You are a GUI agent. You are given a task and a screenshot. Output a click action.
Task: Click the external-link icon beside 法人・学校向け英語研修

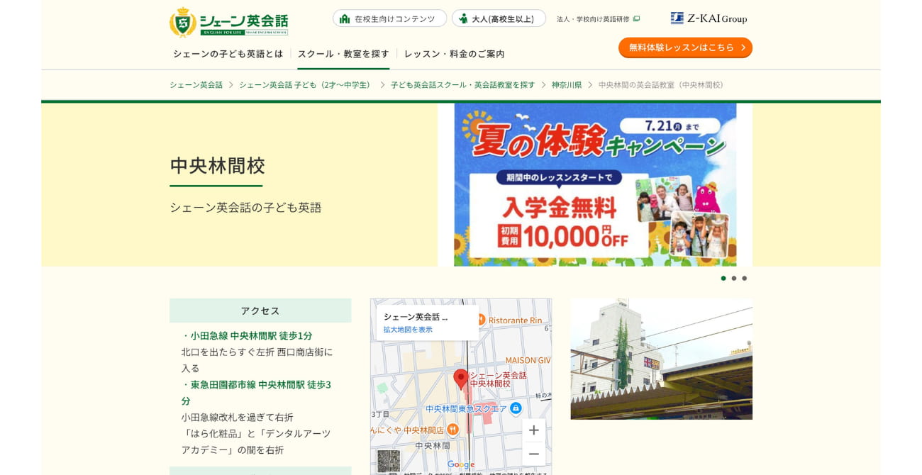click(x=636, y=19)
